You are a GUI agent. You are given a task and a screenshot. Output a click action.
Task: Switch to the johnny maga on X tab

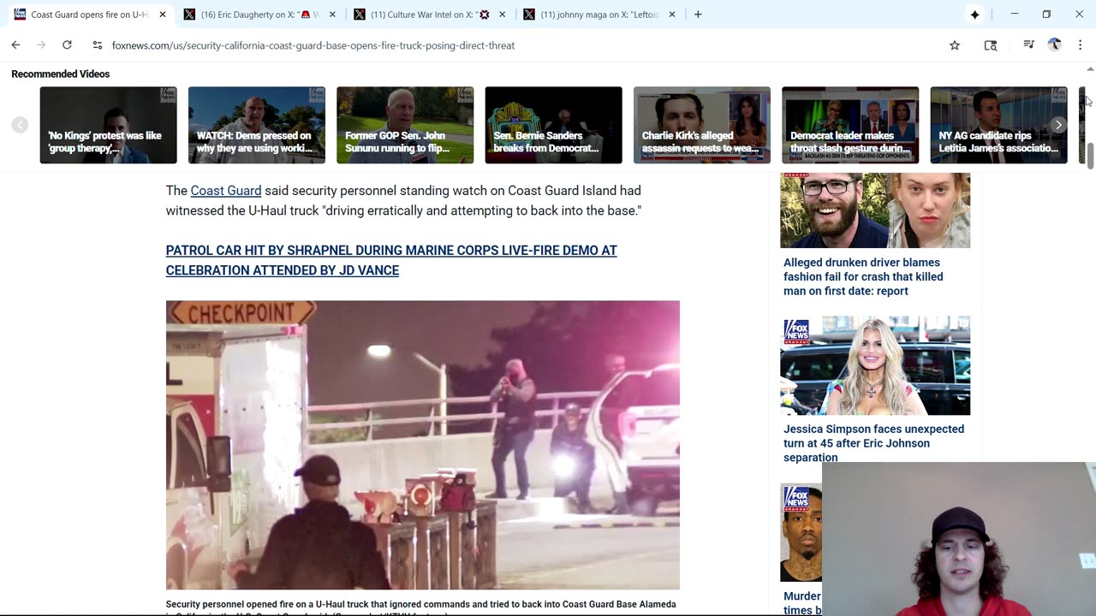(x=599, y=15)
